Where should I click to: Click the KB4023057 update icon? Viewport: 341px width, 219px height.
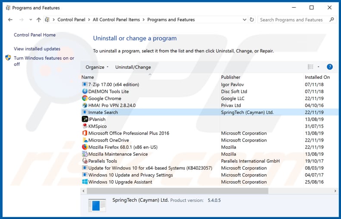click(85, 168)
